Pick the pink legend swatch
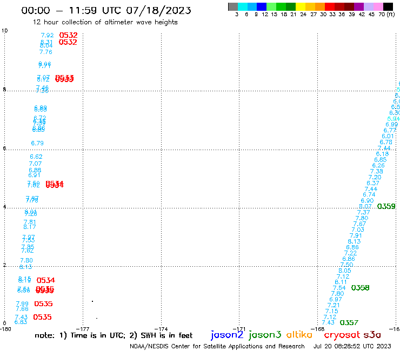 [x=378, y=6]
